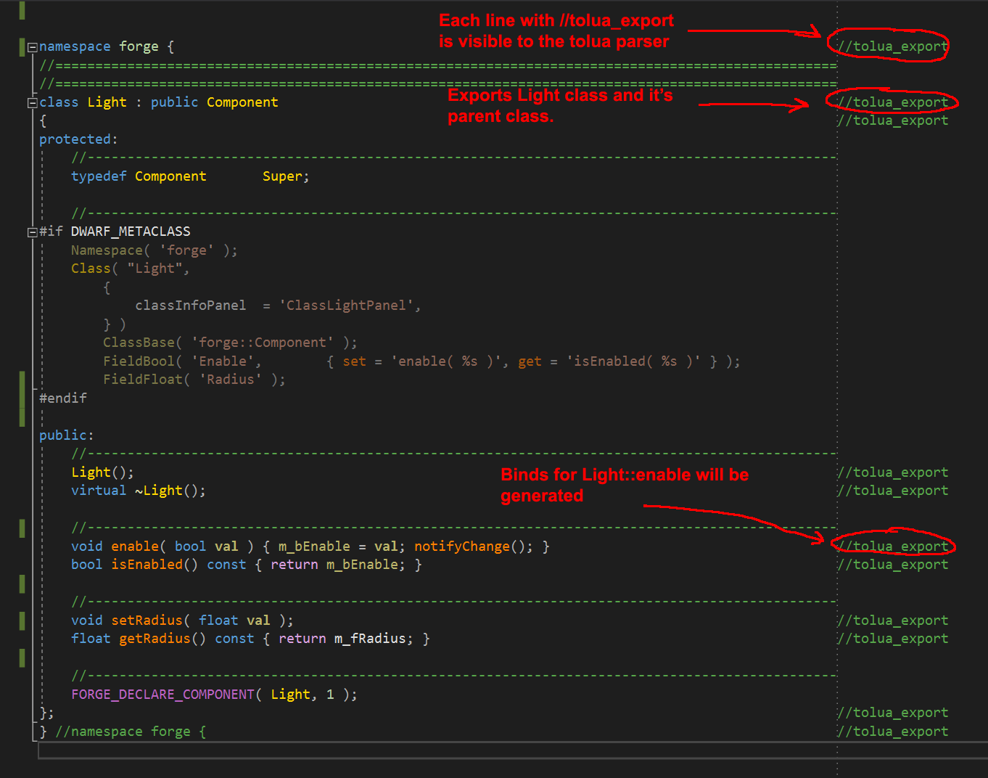Click the 'ClassLightPanel' string value
The width and height of the screenshot is (988, 778).
[x=346, y=306]
